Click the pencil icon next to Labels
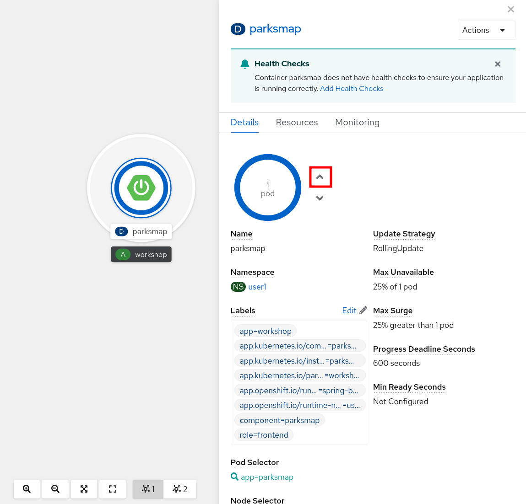The width and height of the screenshot is (526, 504). click(x=363, y=311)
